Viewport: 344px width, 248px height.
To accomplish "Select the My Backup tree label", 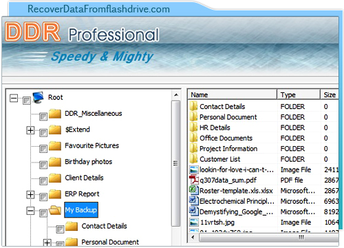I will (x=81, y=210).
